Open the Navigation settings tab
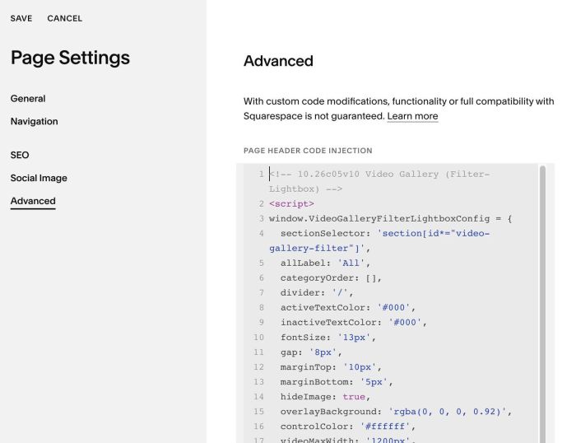 coord(35,121)
